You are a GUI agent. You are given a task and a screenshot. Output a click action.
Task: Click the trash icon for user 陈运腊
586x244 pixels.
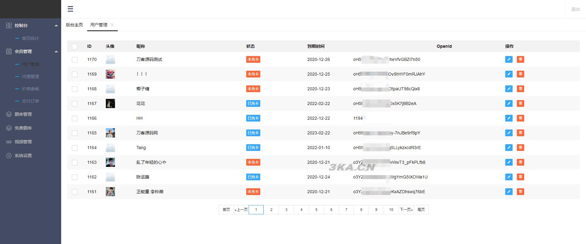(520, 177)
